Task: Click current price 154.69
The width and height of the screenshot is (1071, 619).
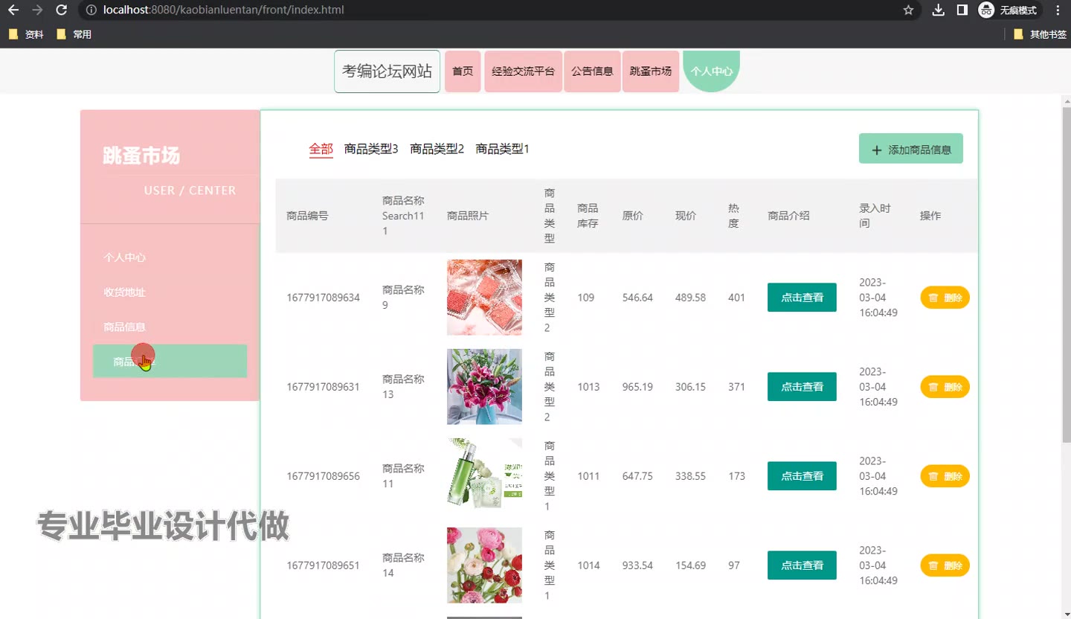Action: (x=690, y=565)
